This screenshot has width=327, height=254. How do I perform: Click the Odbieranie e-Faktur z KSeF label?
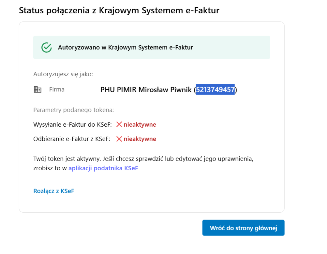click(x=72, y=139)
